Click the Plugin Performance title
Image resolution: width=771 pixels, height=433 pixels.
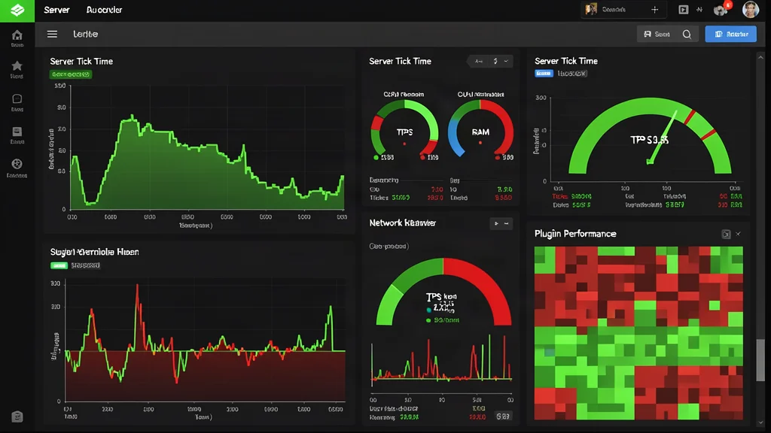(x=575, y=234)
